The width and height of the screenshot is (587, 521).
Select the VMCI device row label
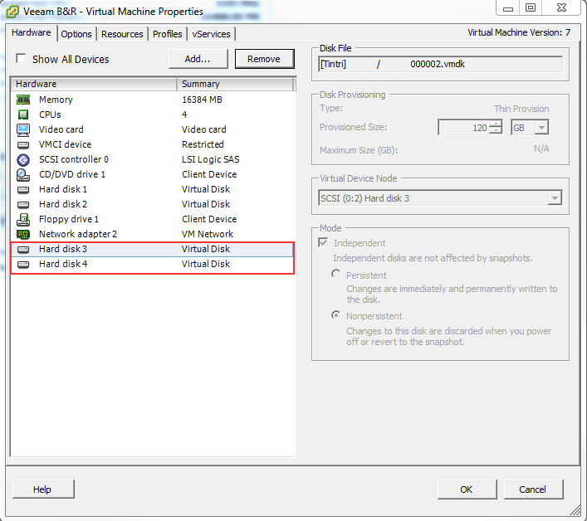[x=65, y=144]
